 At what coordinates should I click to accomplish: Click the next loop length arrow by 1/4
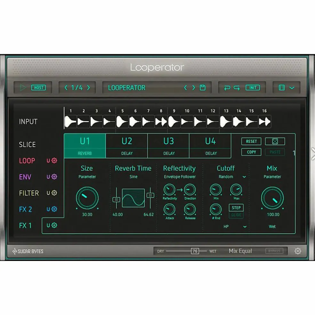click(88, 88)
